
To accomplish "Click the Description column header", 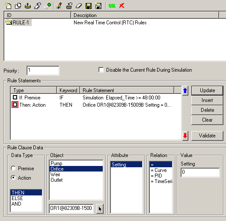I will [x=145, y=15].
